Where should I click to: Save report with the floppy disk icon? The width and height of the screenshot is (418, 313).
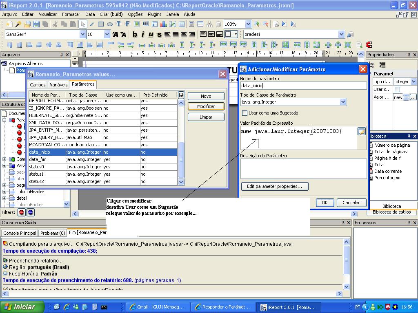point(36,24)
